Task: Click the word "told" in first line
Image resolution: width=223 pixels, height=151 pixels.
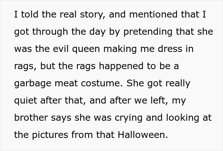Action: point(30,15)
